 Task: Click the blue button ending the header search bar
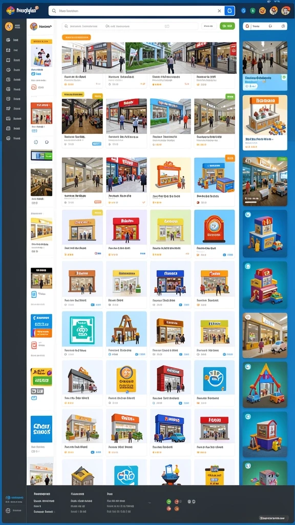tap(229, 11)
